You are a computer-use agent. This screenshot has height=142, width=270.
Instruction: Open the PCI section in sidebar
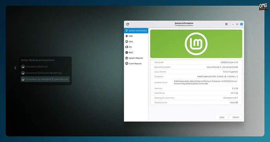tap(136, 47)
